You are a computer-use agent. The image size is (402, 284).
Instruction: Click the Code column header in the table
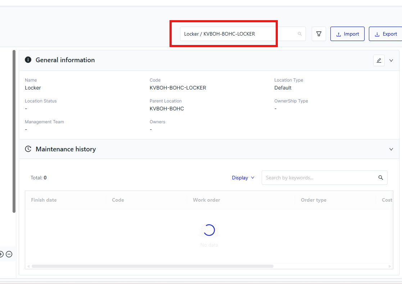(x=146, y=200)
